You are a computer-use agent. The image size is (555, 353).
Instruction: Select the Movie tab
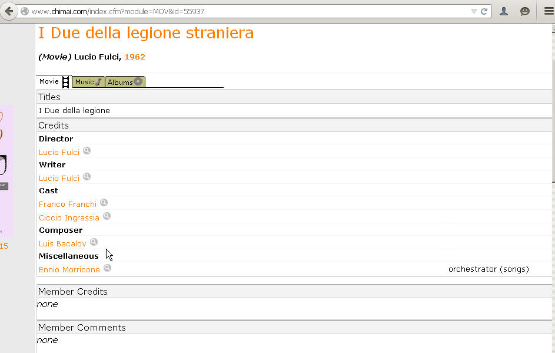tap(54, 81)
